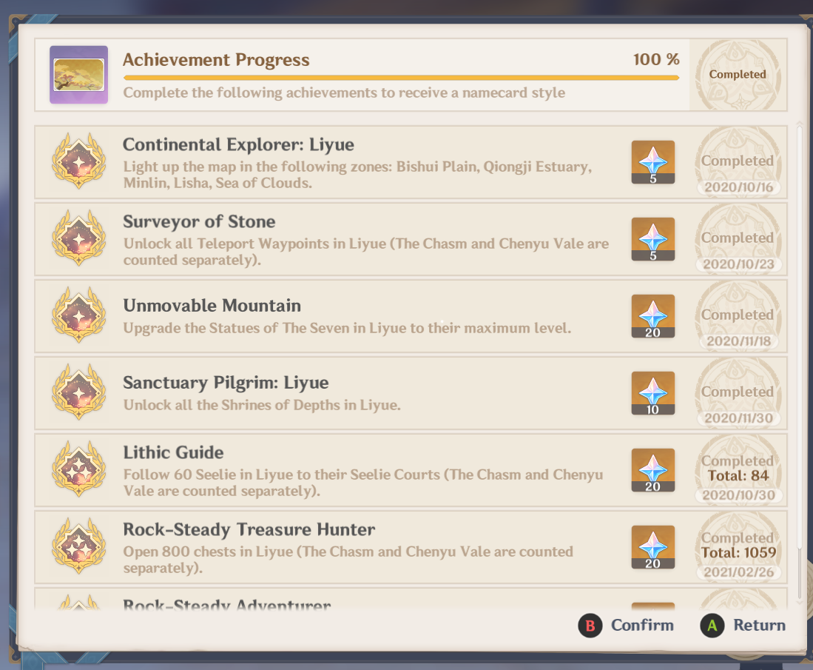Click Continental Explorer: Liyue achievement badge
This screenshot has width=813, height=670.
tap(79, 161)
